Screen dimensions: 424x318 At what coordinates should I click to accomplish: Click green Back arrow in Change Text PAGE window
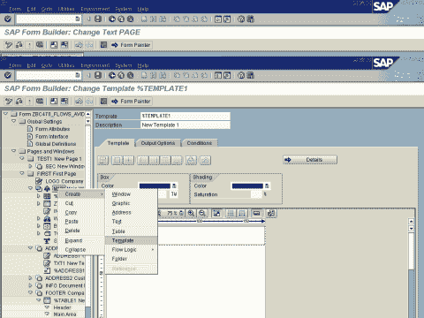112,19
